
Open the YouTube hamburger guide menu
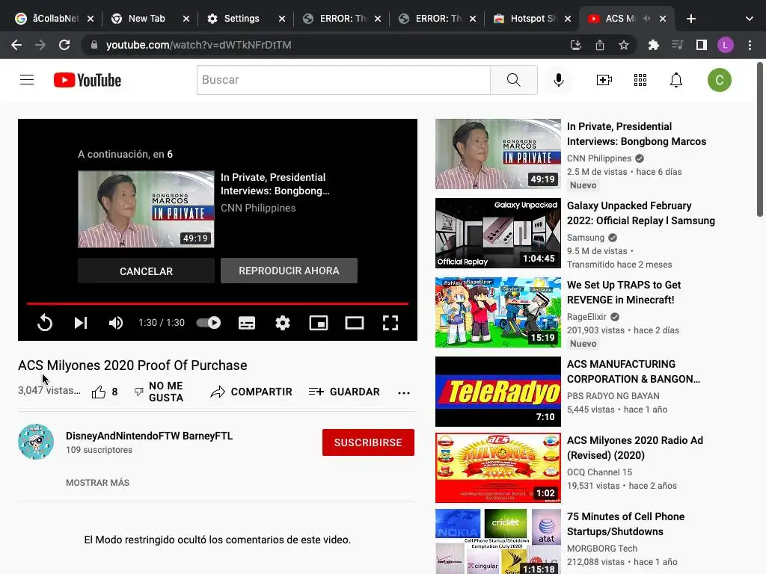27,79
